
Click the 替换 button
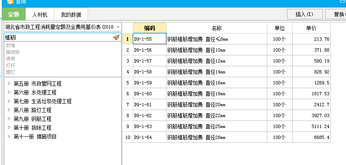(336, 14)
